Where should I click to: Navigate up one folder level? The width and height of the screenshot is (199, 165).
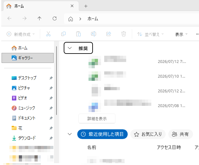pos(39,18)
